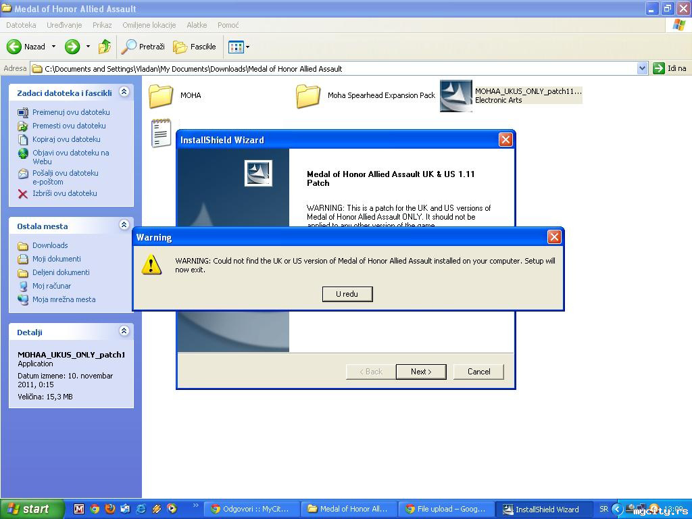Click Kopiraj ovu datoteku link

coord(66,139)
